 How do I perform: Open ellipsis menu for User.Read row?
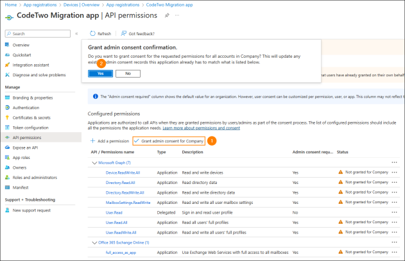(394, 212)
